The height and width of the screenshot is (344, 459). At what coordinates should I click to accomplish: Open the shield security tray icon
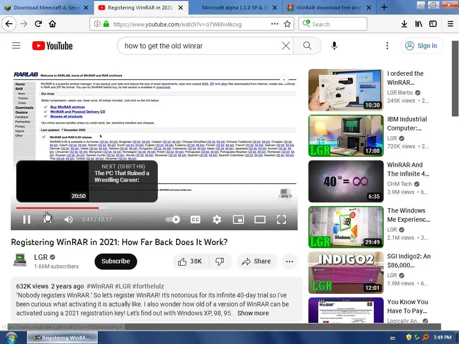point(409,338)
